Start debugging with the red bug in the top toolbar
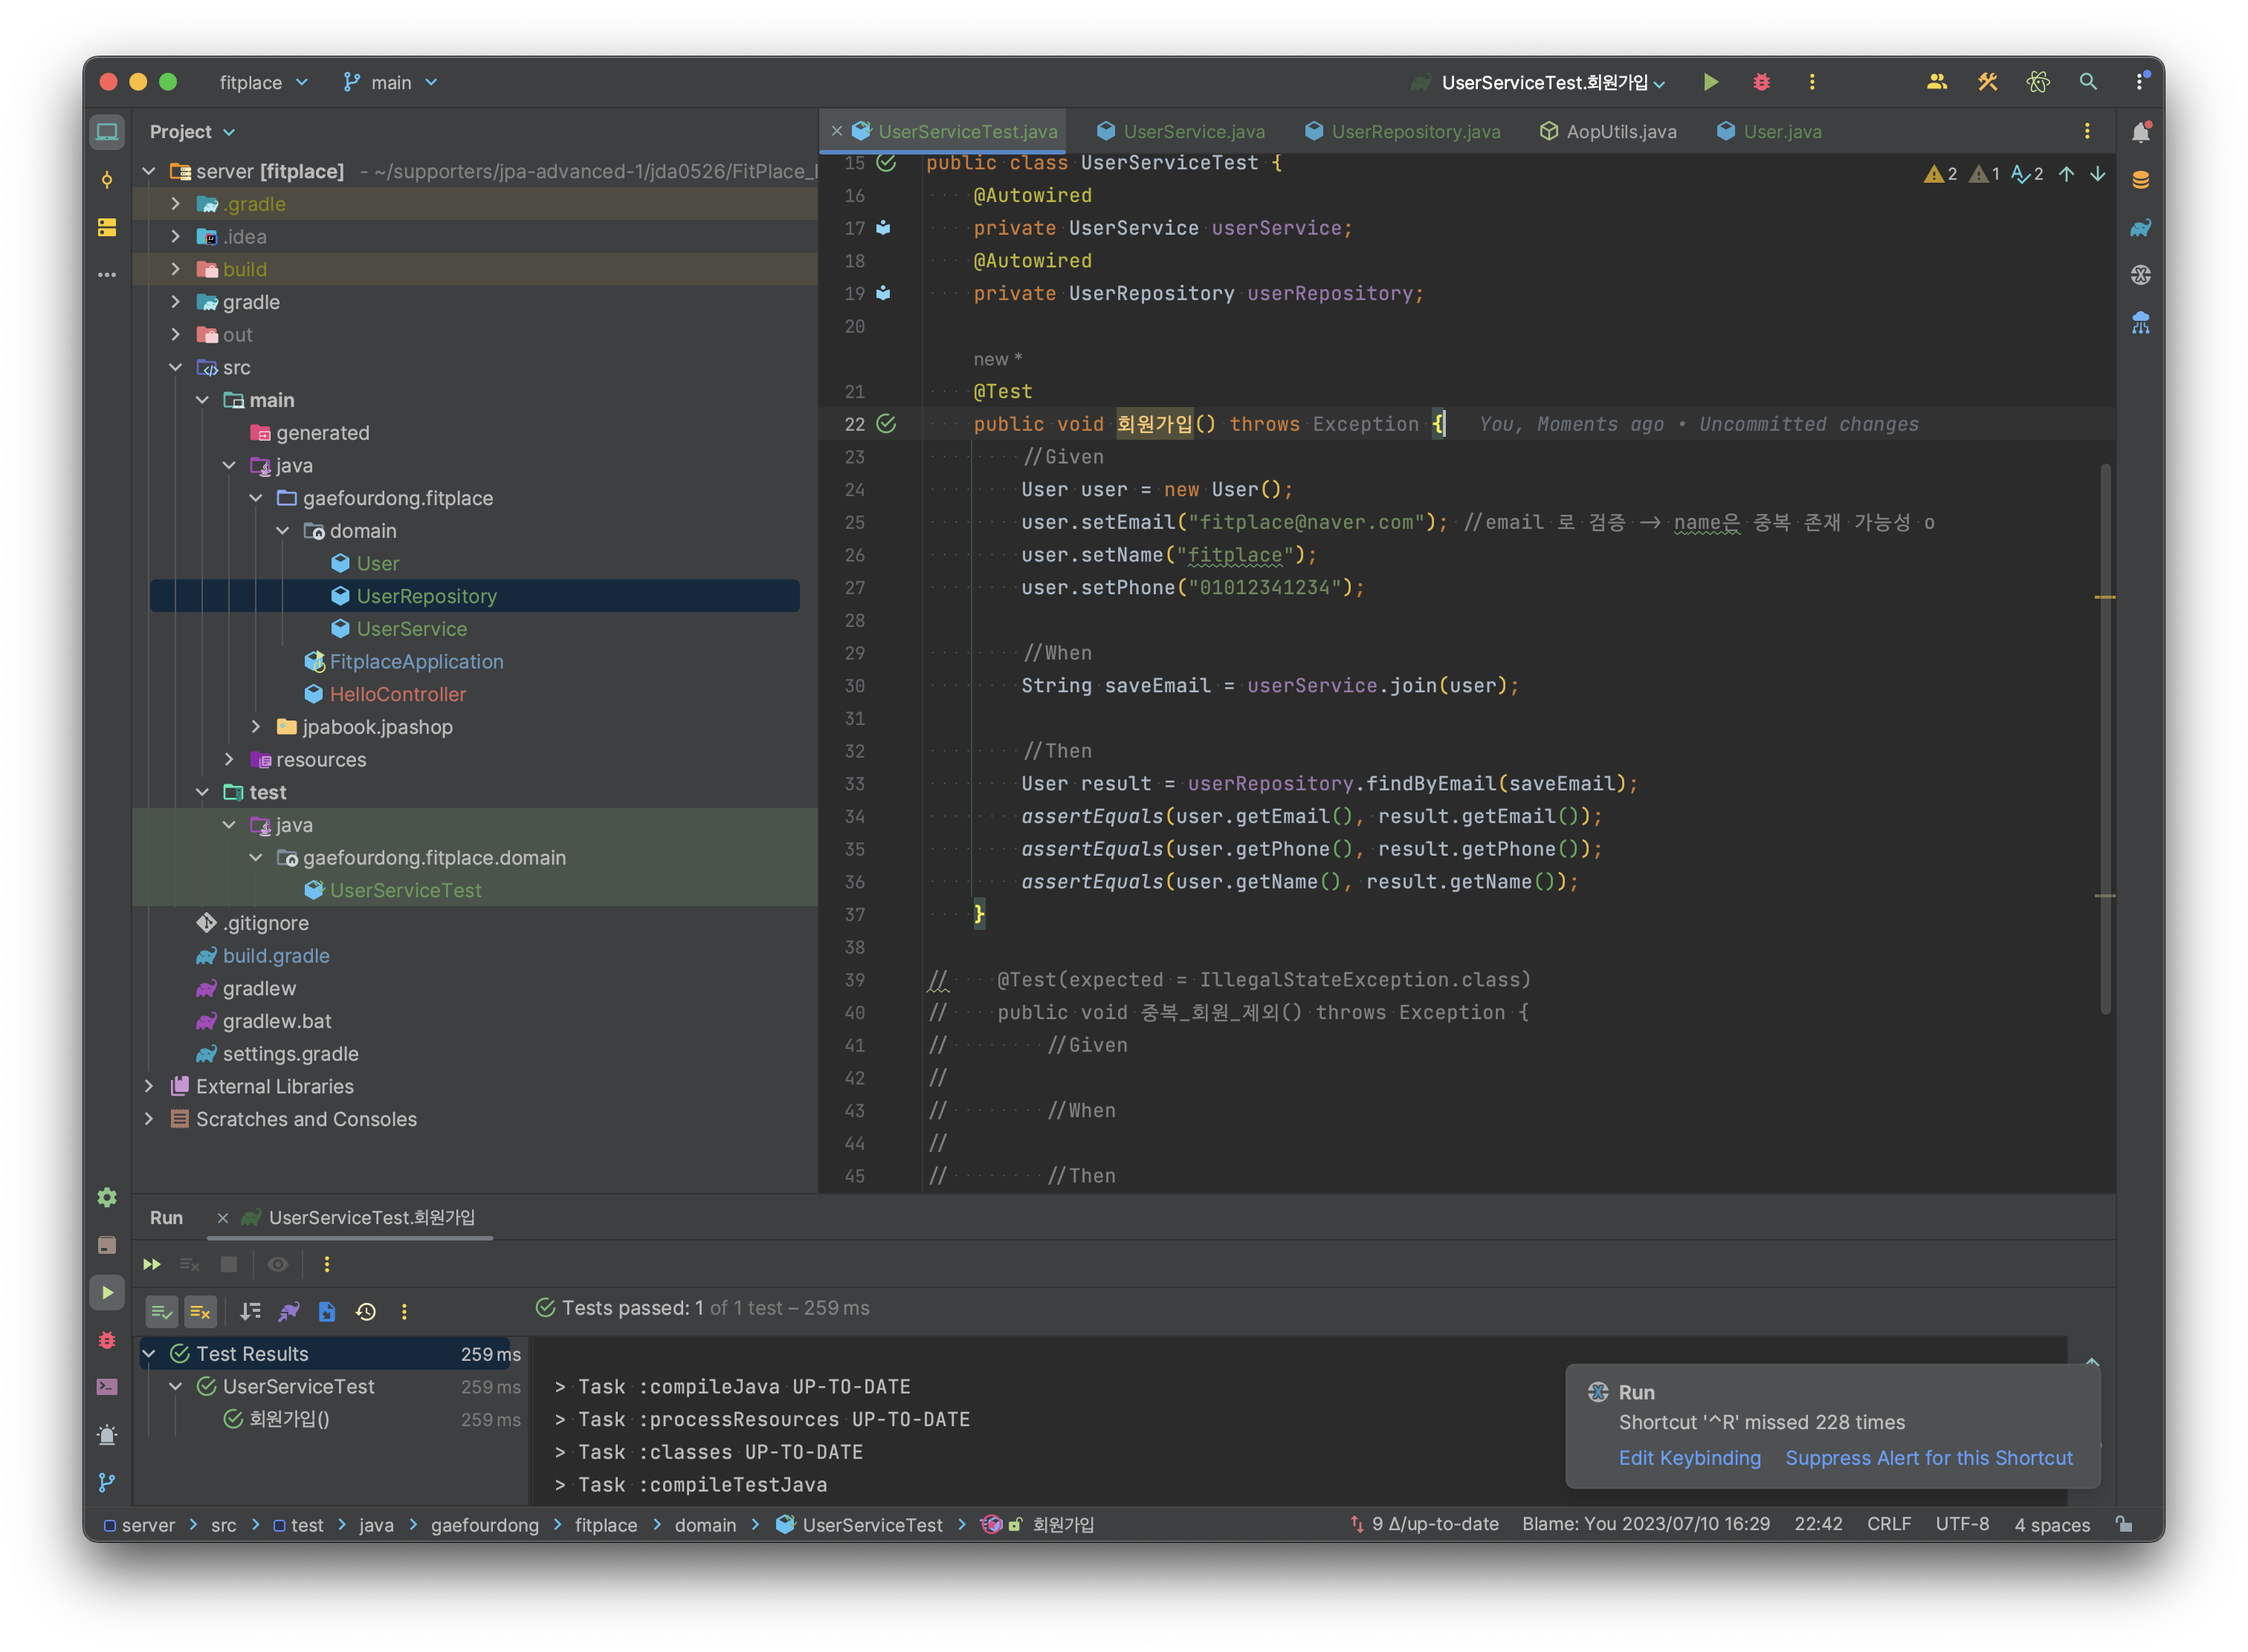Image resolution: width=2248 pixels, height=1652 pixels. click(1760, 82)
